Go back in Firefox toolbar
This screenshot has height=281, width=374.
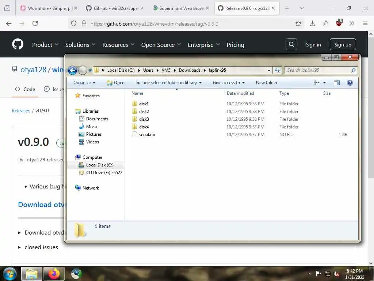pos(9,23)
